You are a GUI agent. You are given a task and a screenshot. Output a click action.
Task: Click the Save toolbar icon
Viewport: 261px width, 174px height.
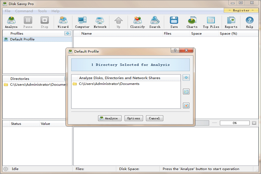tap(174, 22)
